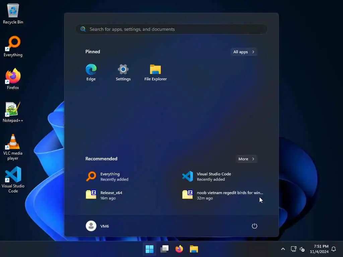Open the VM6 user account menu
343x257 pixels.
97,226
